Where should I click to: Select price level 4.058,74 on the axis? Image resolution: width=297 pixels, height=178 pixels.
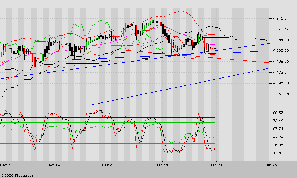tap(281, 94)
